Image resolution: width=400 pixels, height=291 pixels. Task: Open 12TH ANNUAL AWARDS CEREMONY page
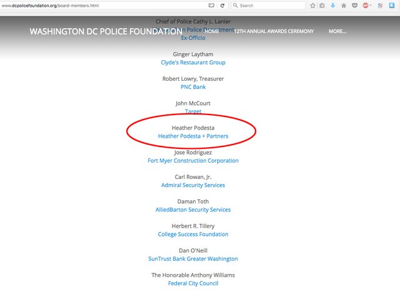tap(274, 31)
